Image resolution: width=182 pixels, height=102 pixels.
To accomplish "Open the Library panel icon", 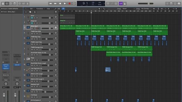I will pyautogui.click(x=3, y=4).
